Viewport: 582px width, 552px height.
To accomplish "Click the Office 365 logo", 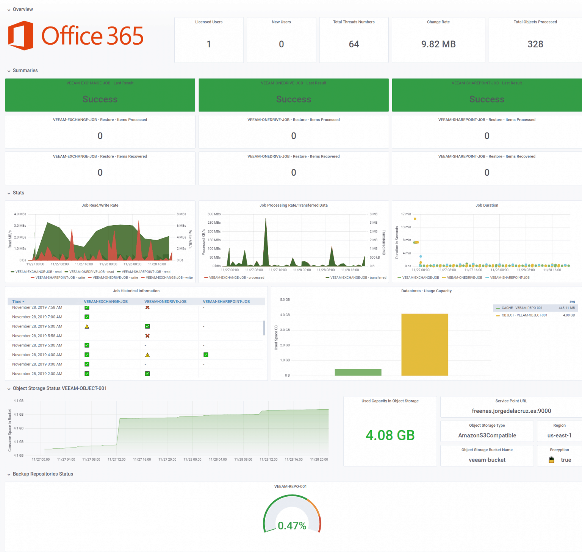I will click(x=76, y=36).
